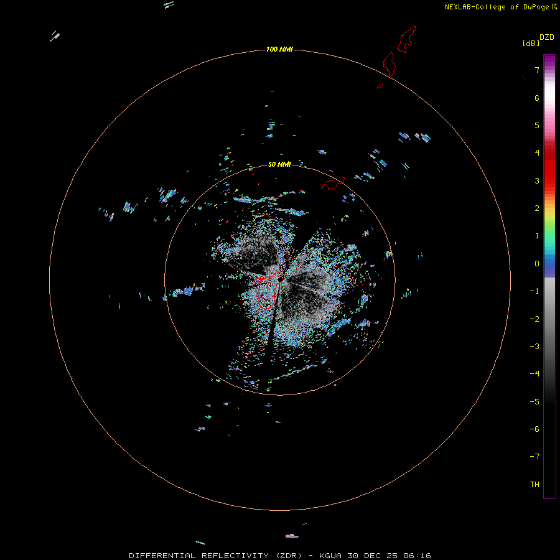Click the 7 value on color scale

click(x=537, y=70)
